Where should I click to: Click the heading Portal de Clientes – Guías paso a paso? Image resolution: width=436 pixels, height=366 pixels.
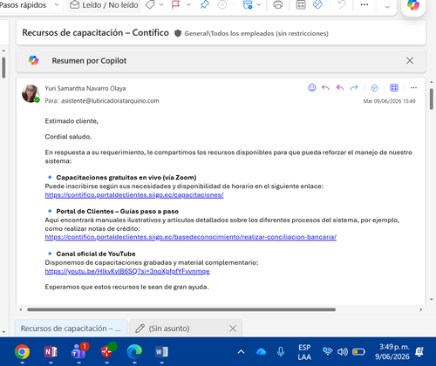(118, 212)
